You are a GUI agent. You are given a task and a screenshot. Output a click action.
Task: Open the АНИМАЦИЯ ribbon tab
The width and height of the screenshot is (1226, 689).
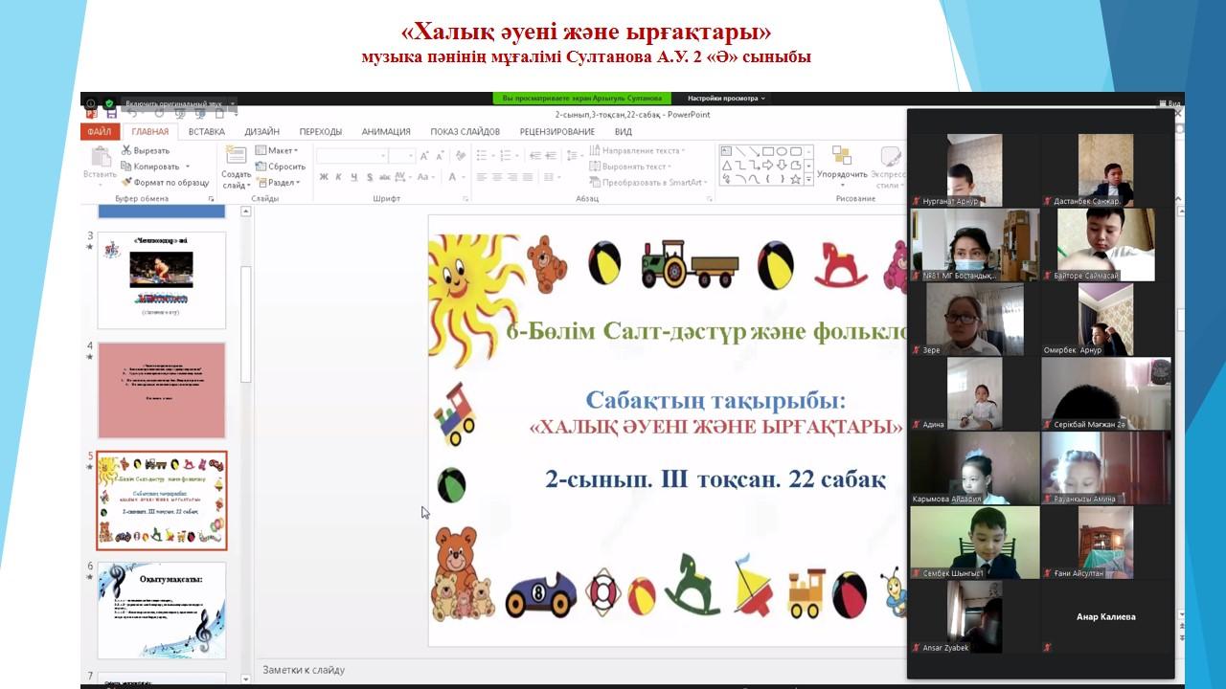click(x=386, y=132)
